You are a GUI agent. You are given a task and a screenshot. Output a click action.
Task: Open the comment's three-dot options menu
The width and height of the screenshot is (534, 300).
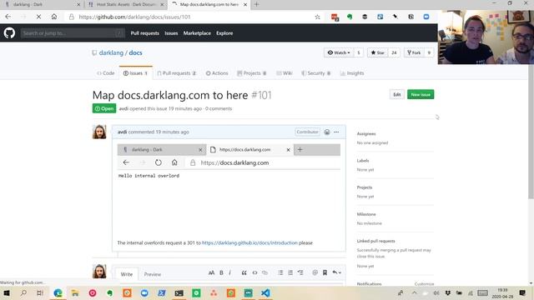336,132
